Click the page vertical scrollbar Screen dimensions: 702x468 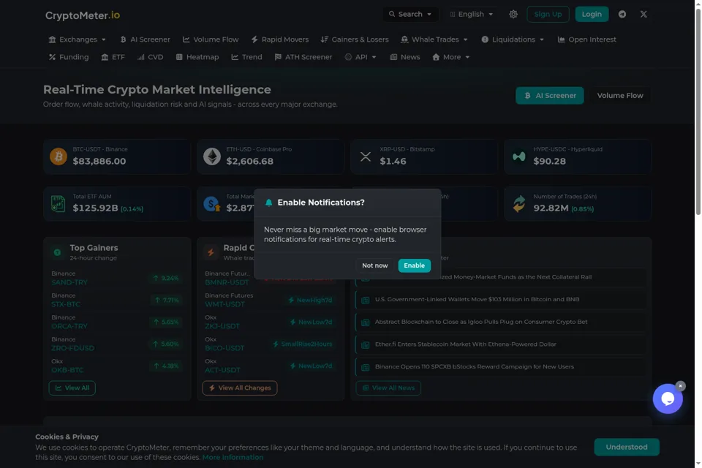click(698, 112)
